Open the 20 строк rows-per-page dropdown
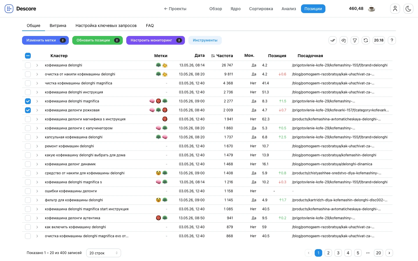This screenshot has width=418, height=261. pyautogui.click(x=104, y=253)
